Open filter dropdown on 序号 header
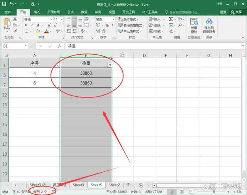The image size is (247, 195). coord(58,65)
